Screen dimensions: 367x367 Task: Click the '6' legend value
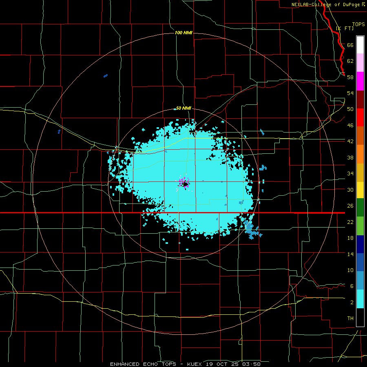[352, 286]
